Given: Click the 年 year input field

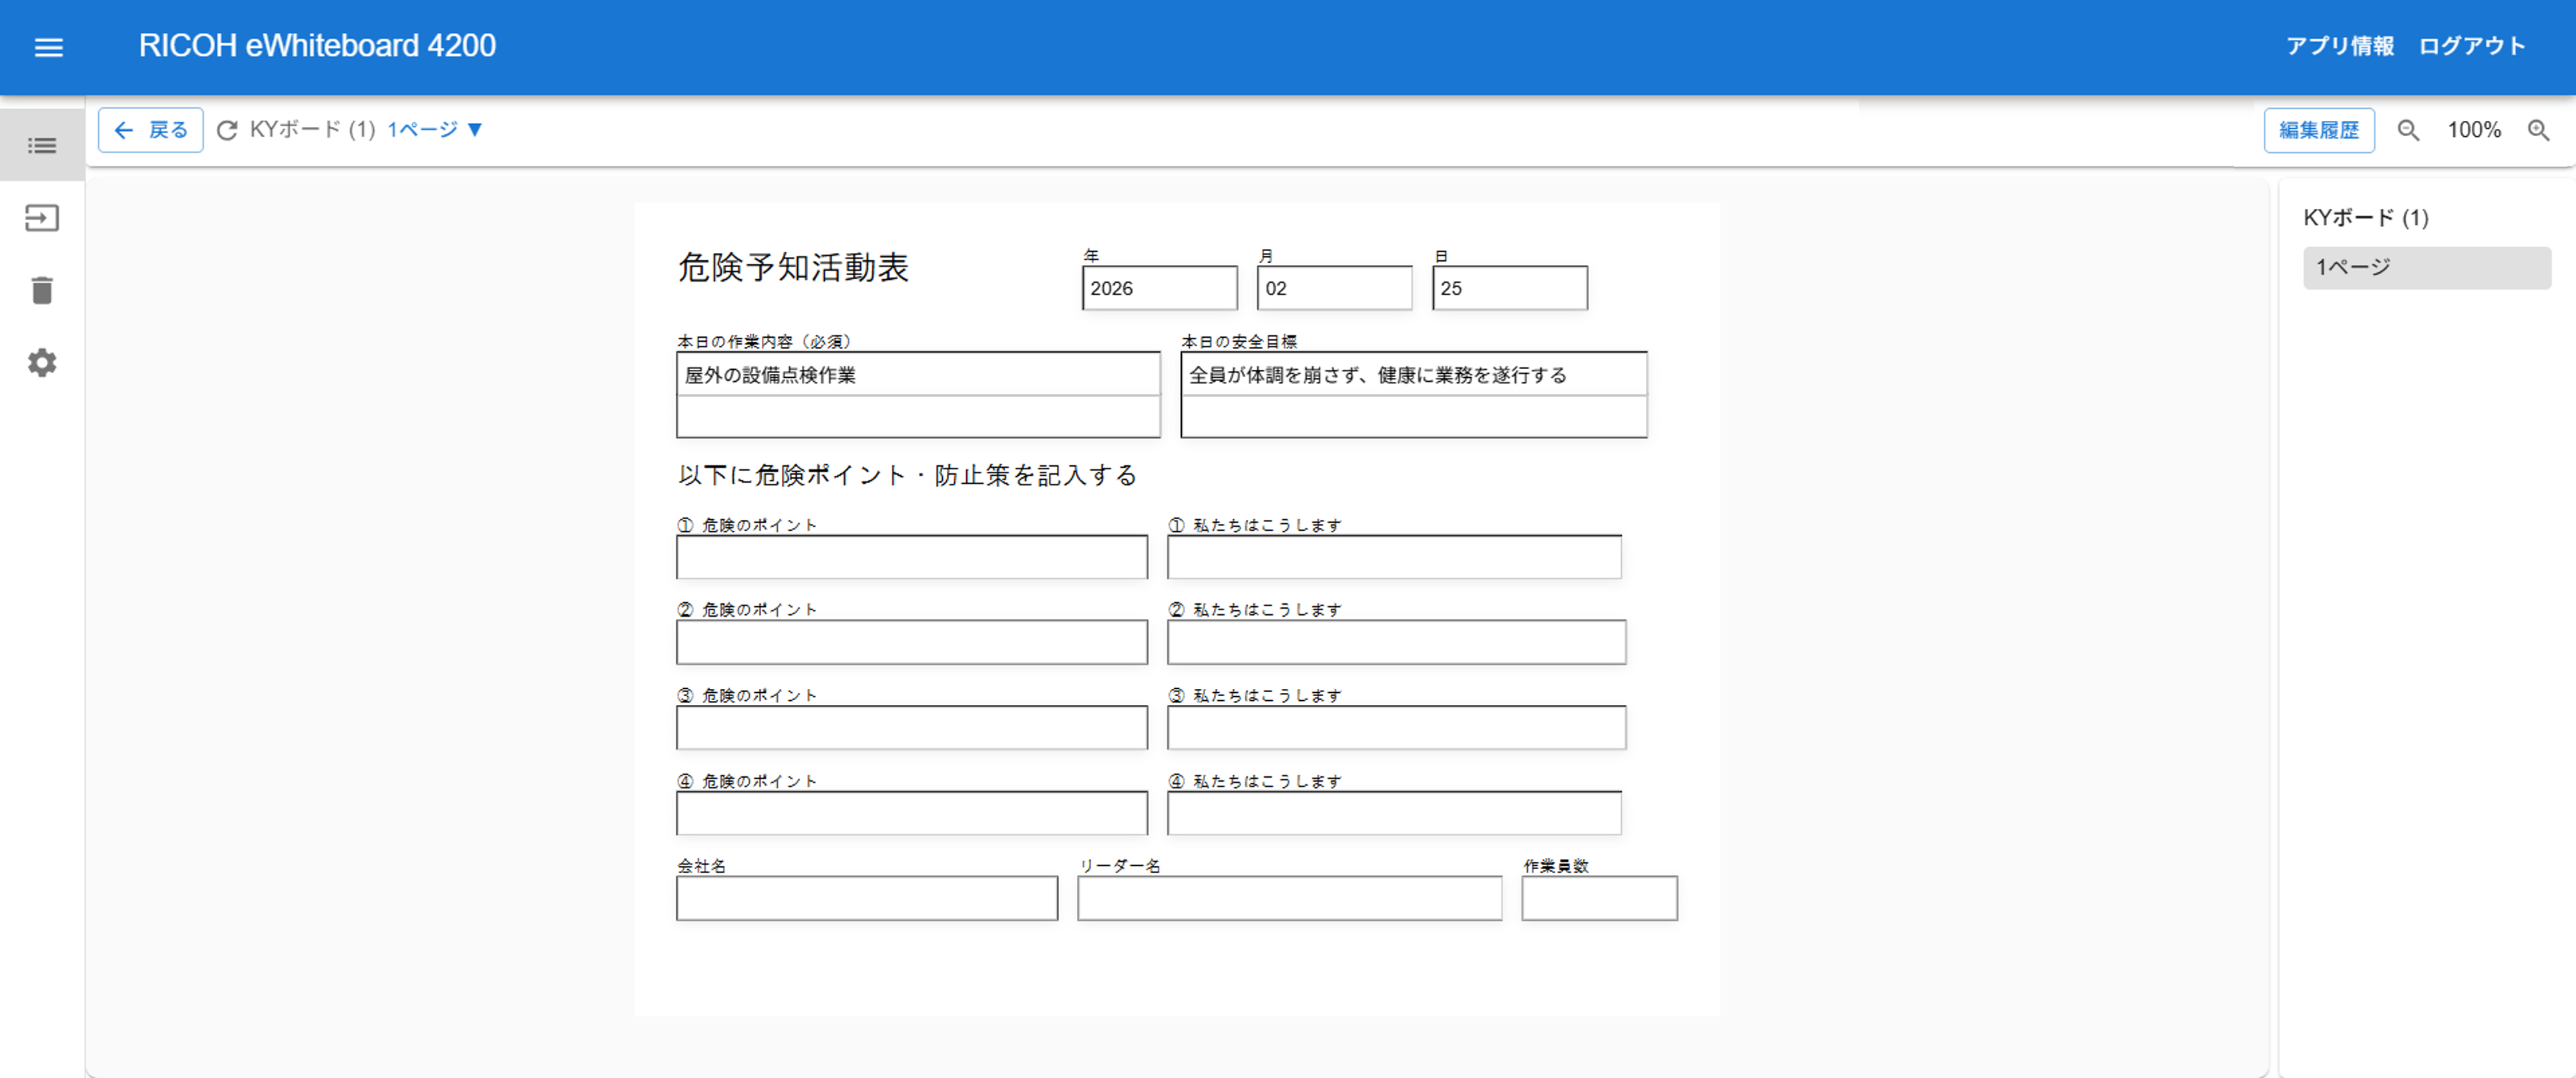Looking at the screenshot, I should pyautogui.click(x=1159, y=288).
